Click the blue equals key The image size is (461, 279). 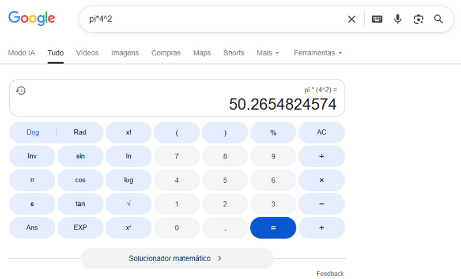point(273,228)
